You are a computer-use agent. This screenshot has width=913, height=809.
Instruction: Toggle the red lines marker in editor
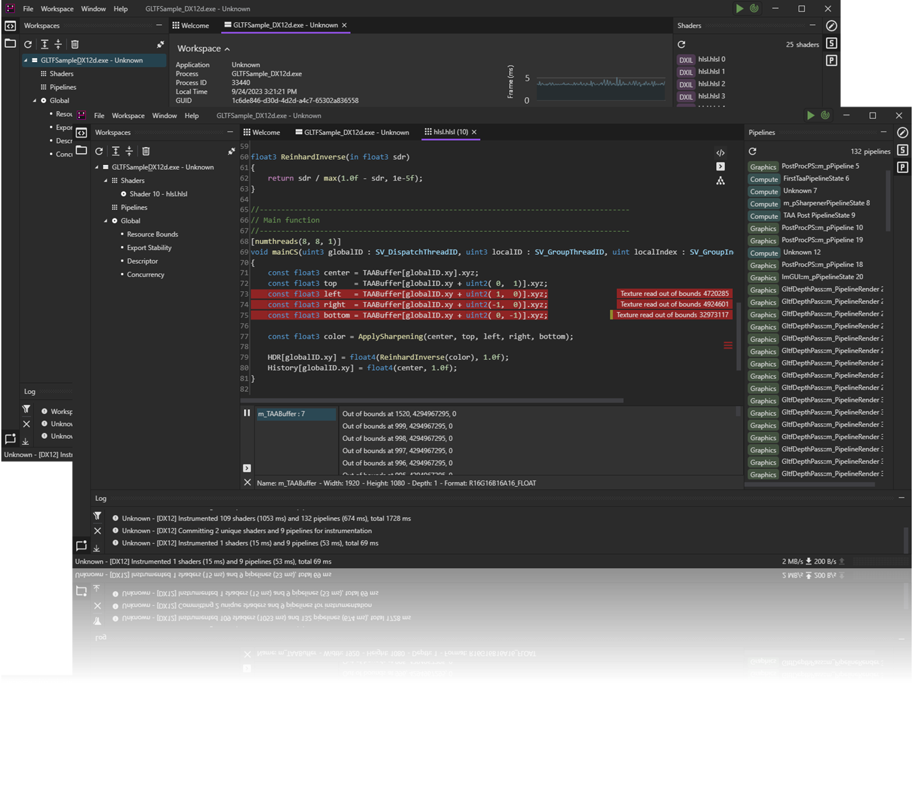[x=728, y=346]
